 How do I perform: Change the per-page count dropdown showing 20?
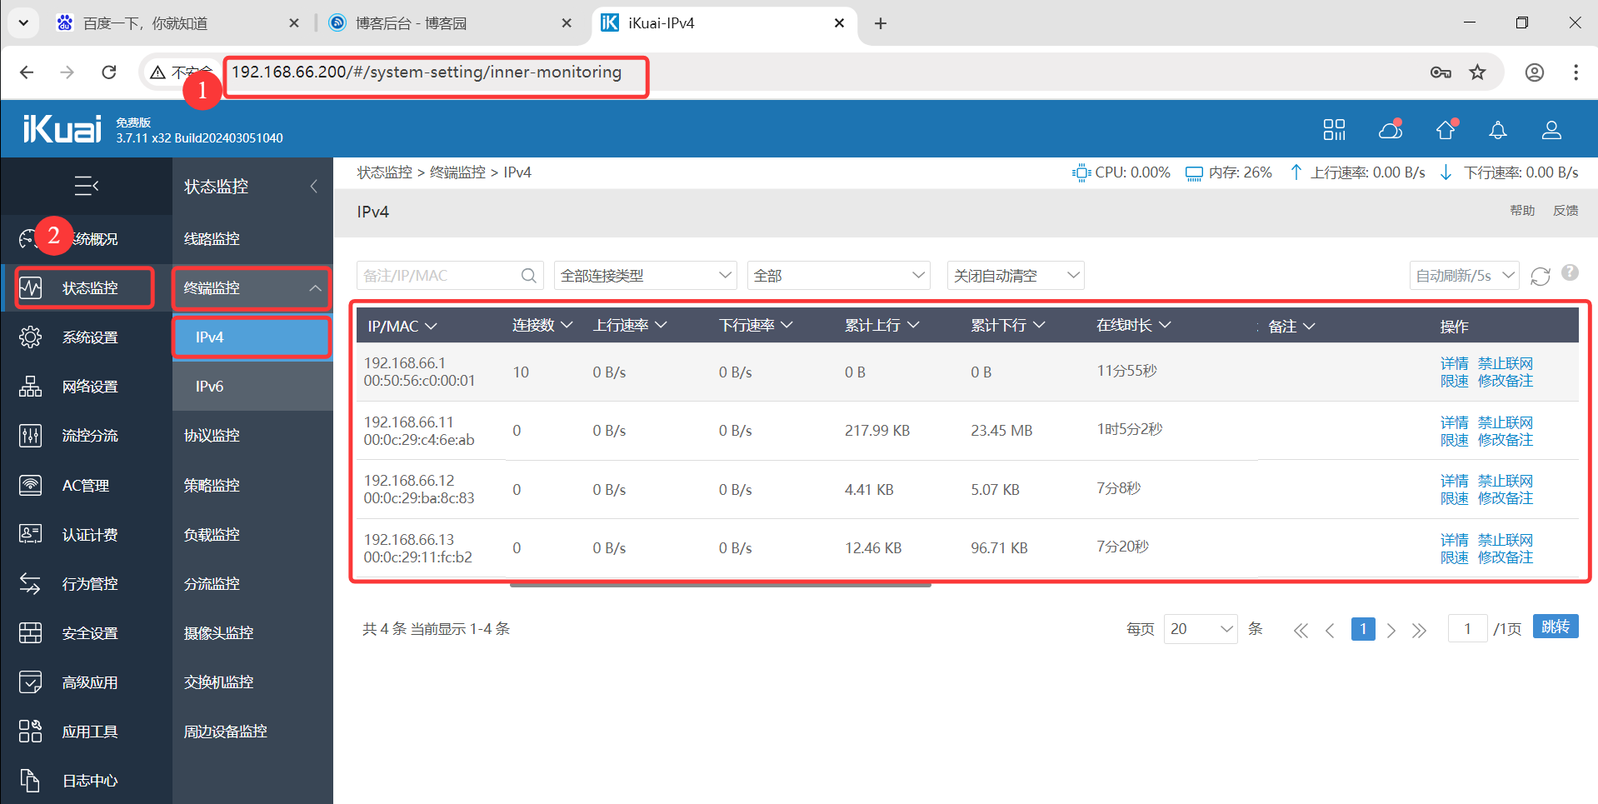click(x=1201, y=629)
